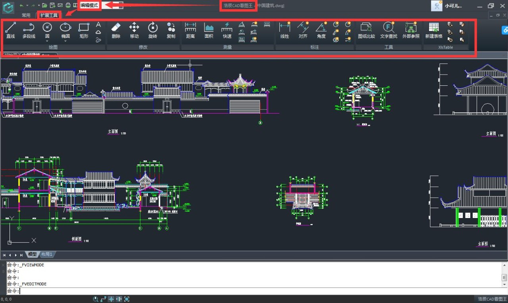Expand the 圆 circle tool dropdown arrow
The image size is (508, 303).
47,41
